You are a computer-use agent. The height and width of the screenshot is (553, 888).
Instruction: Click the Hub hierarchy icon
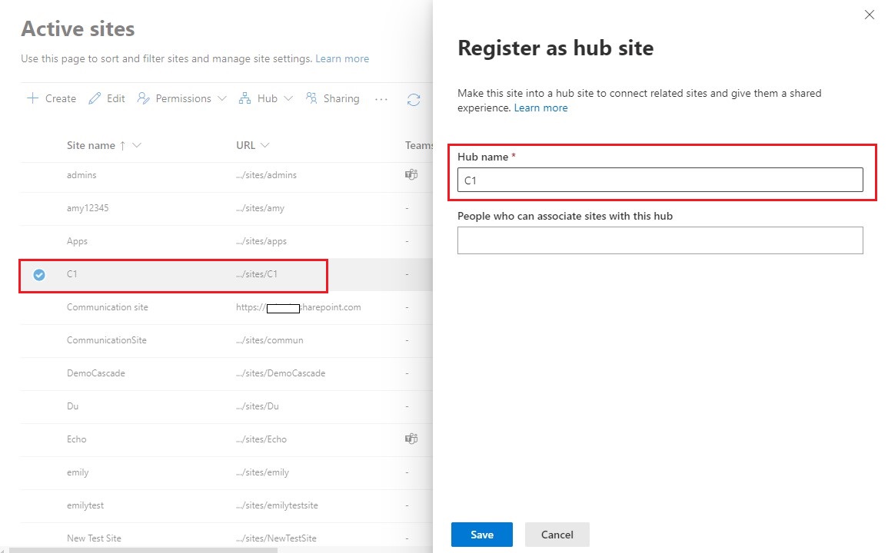pos(244,98)
